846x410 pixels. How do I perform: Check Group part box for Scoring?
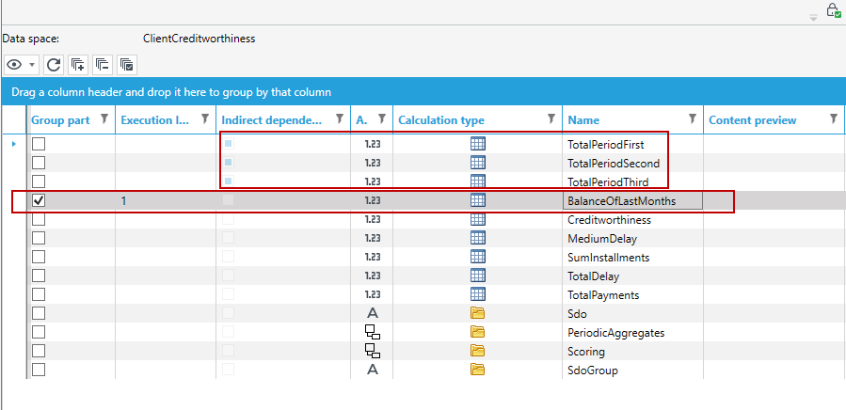(39, 351)
